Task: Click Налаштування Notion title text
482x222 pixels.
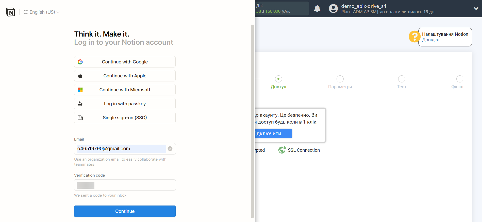Action: point(445,34)
